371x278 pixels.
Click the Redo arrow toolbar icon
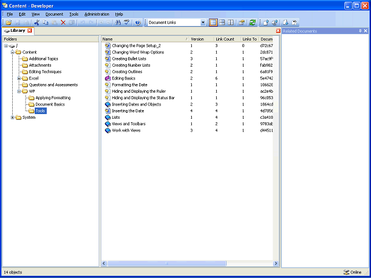pyautogui.click(x=92, y=23)
